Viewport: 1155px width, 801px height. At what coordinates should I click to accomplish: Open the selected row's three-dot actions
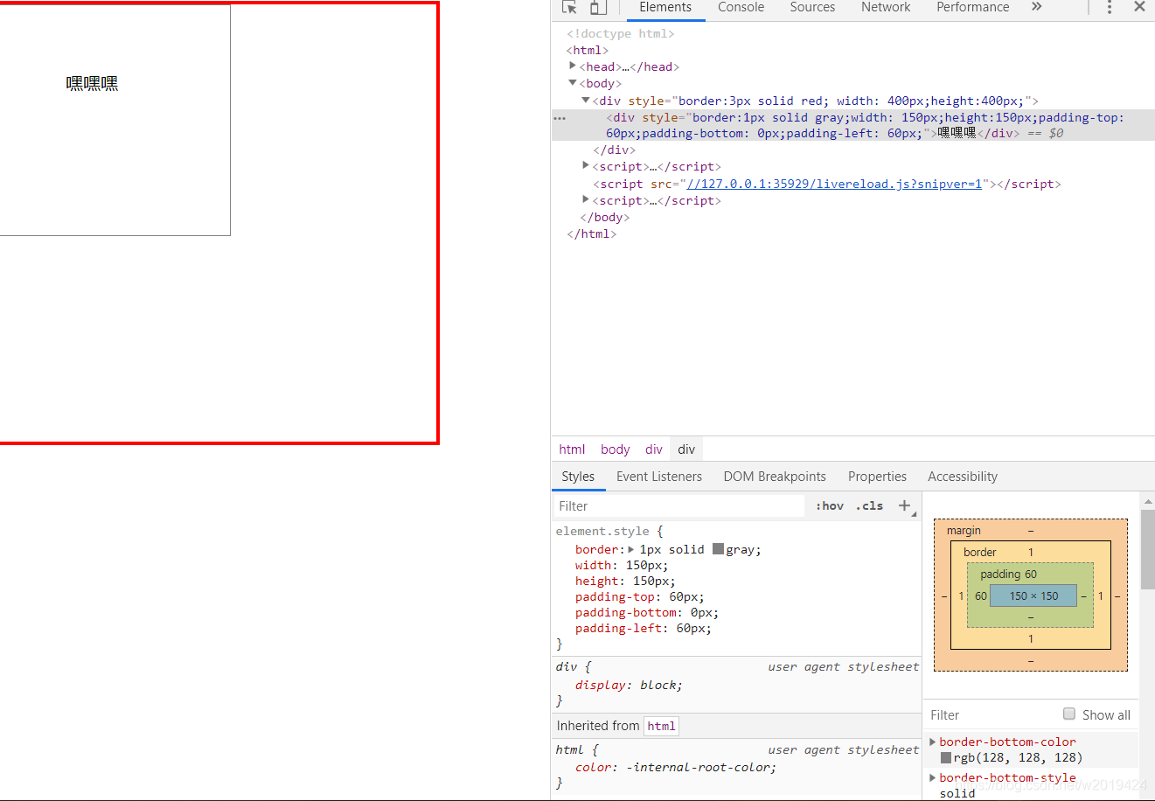[560, 118]
